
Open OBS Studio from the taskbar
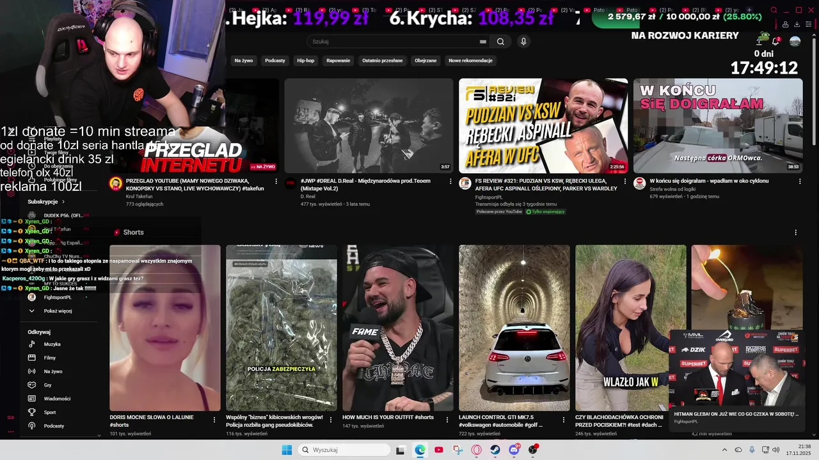tap(534, 450)
